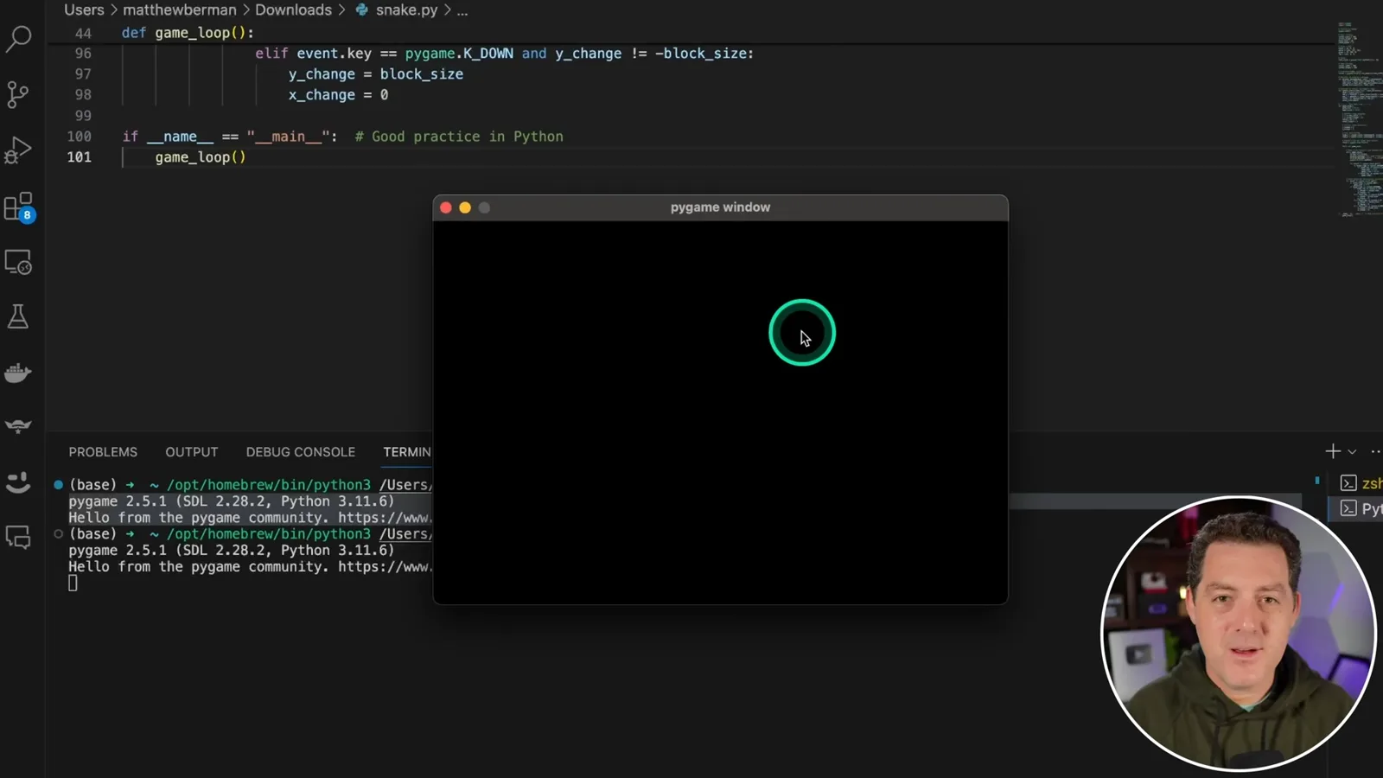
Task: Select the zsh terminal instance
Action: click(x=1361, y=483)
